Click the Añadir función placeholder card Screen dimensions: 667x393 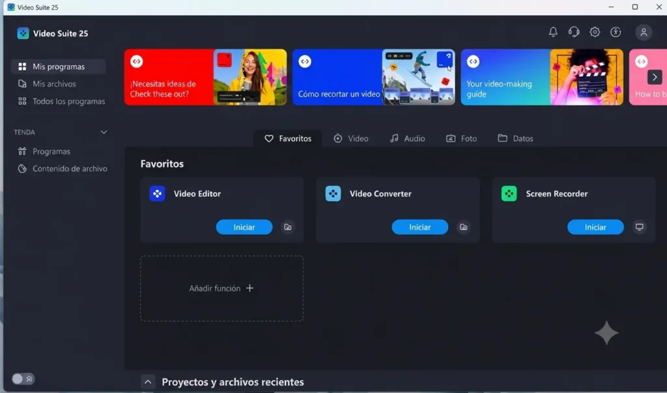point(222,288)
